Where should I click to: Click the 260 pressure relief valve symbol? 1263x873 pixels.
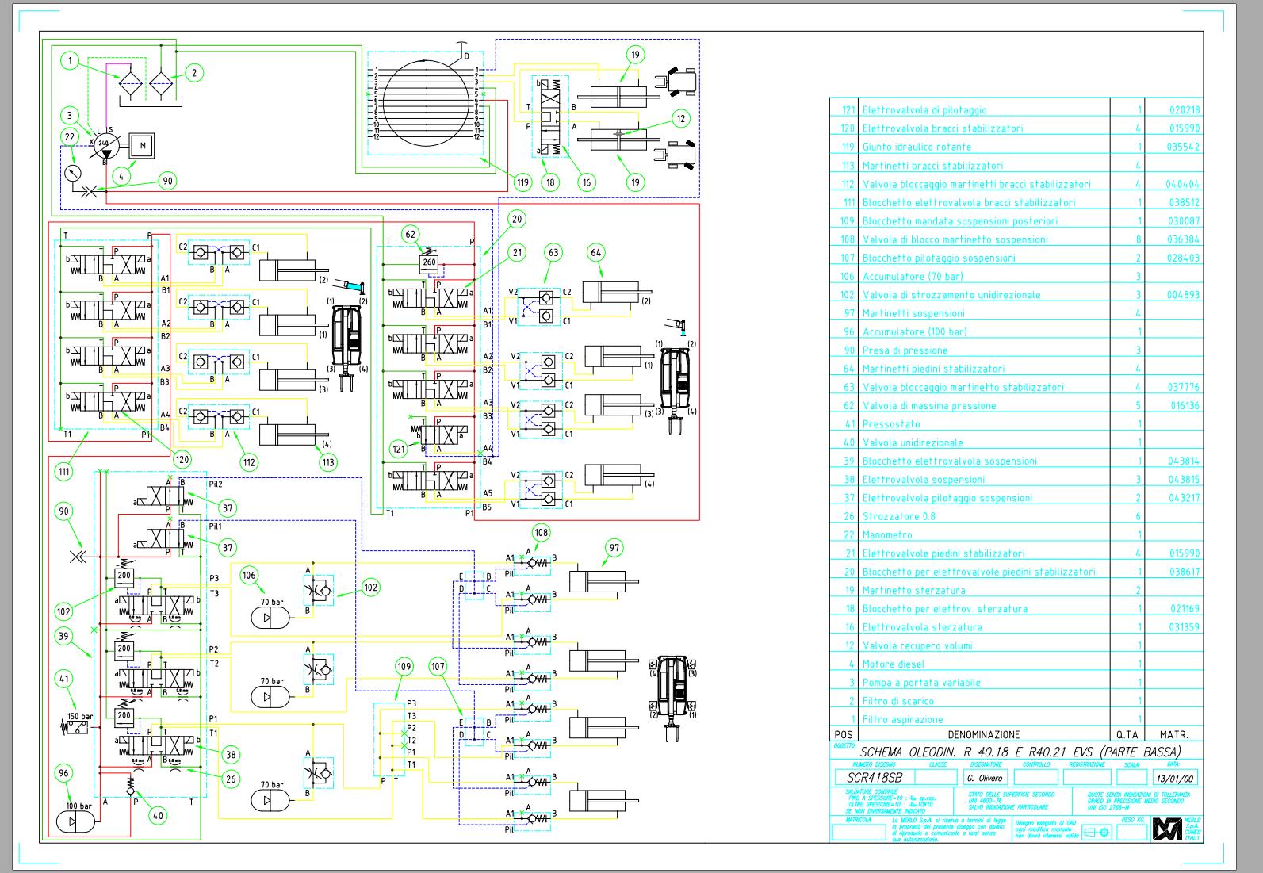point(429,262)
